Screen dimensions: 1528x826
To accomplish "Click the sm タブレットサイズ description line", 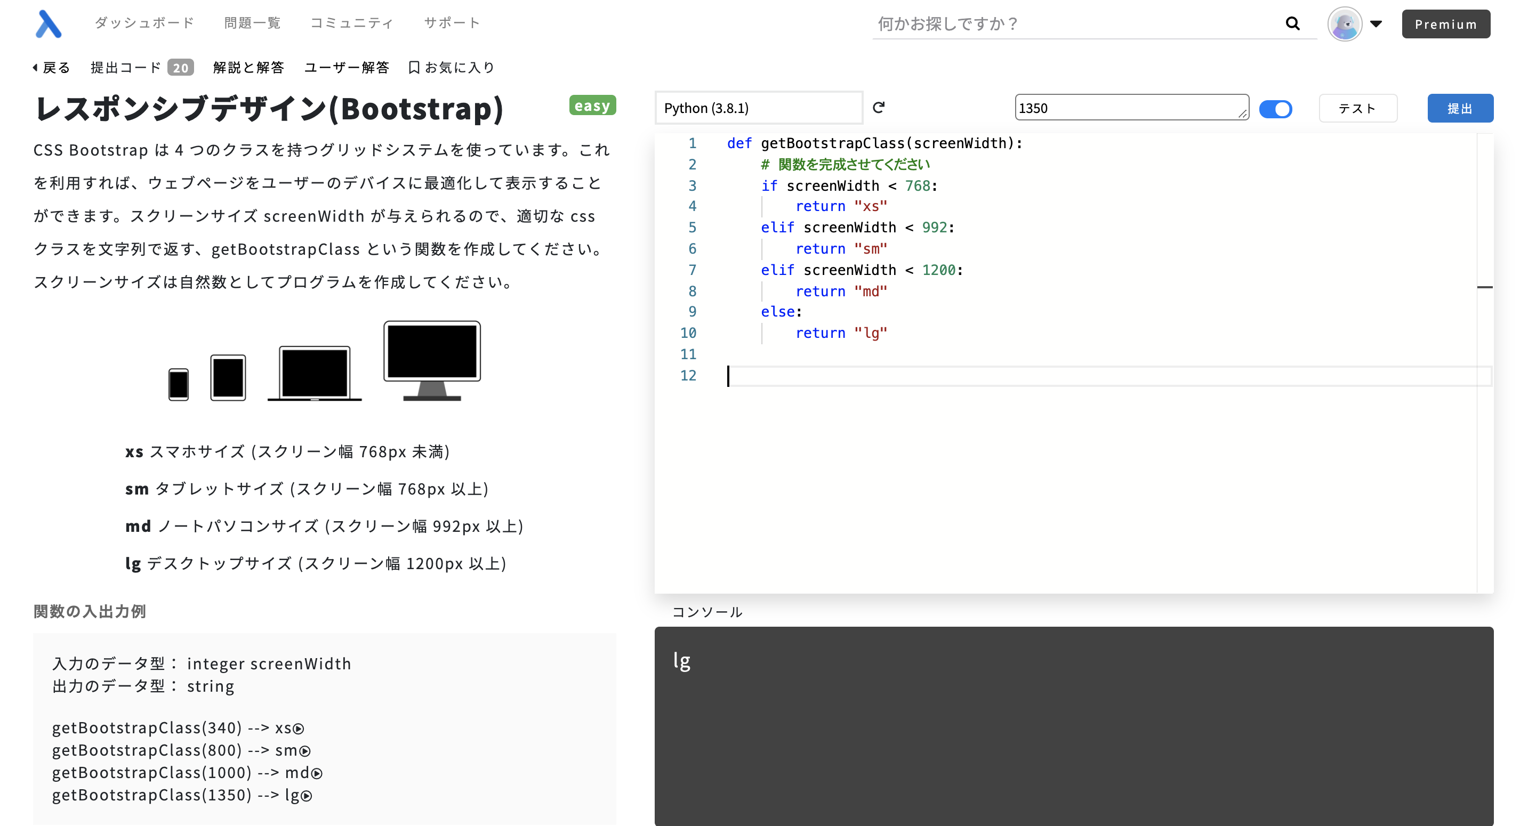I will (307, 489).
